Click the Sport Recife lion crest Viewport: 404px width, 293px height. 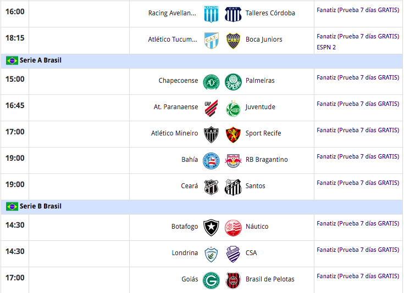(233, 134)
